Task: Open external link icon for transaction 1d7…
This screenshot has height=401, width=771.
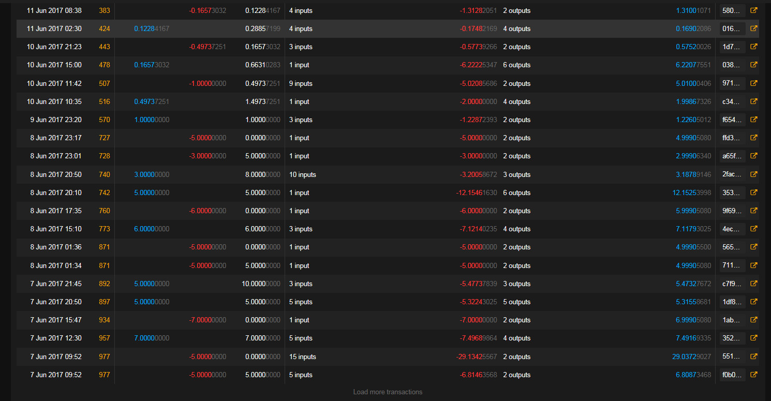Action: click(753, 47)
